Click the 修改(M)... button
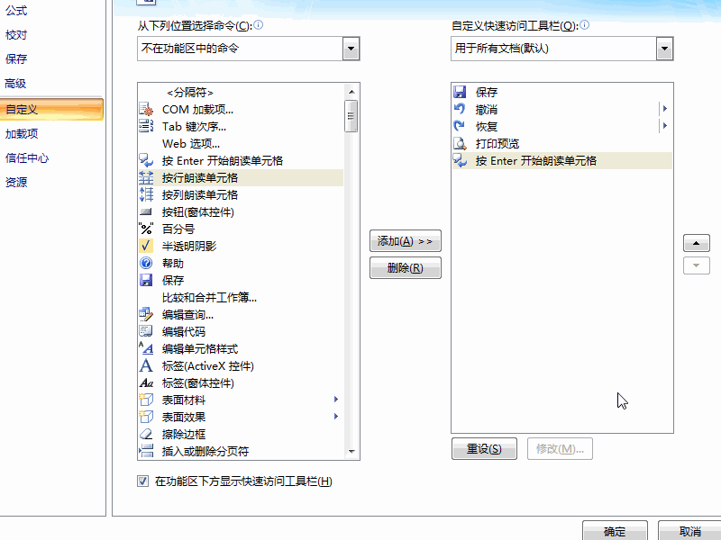The width and height of the screenshot is (721, 540). coord(560,448)
